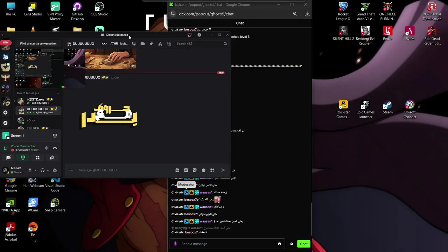Toggle Discord camera on or off
Screen dimensions: 448x252
[x=8, y=158]
